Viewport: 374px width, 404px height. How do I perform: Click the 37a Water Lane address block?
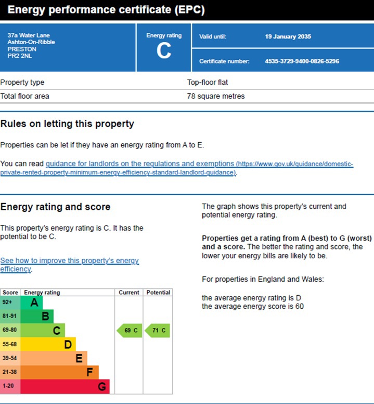(31, 45)
